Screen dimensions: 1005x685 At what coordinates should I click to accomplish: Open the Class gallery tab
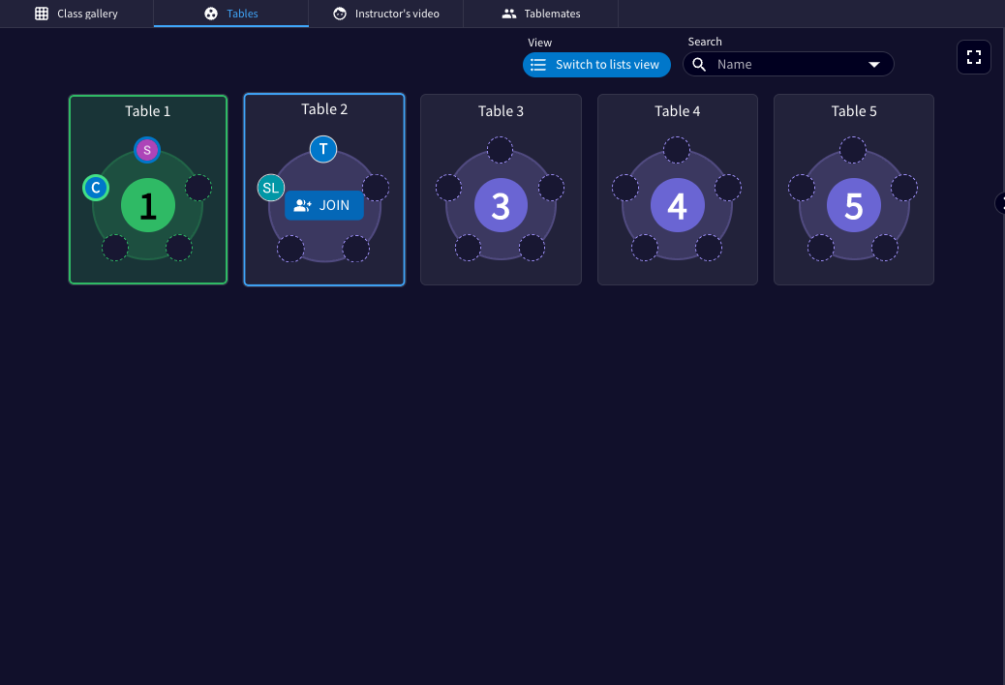76,14
